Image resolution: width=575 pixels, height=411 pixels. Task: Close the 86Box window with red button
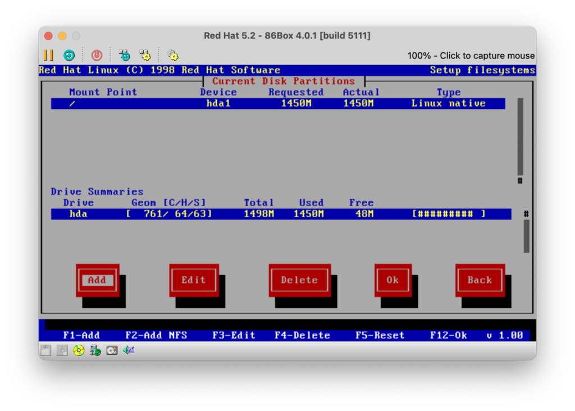pyautogui.click(x=48, y=35)
